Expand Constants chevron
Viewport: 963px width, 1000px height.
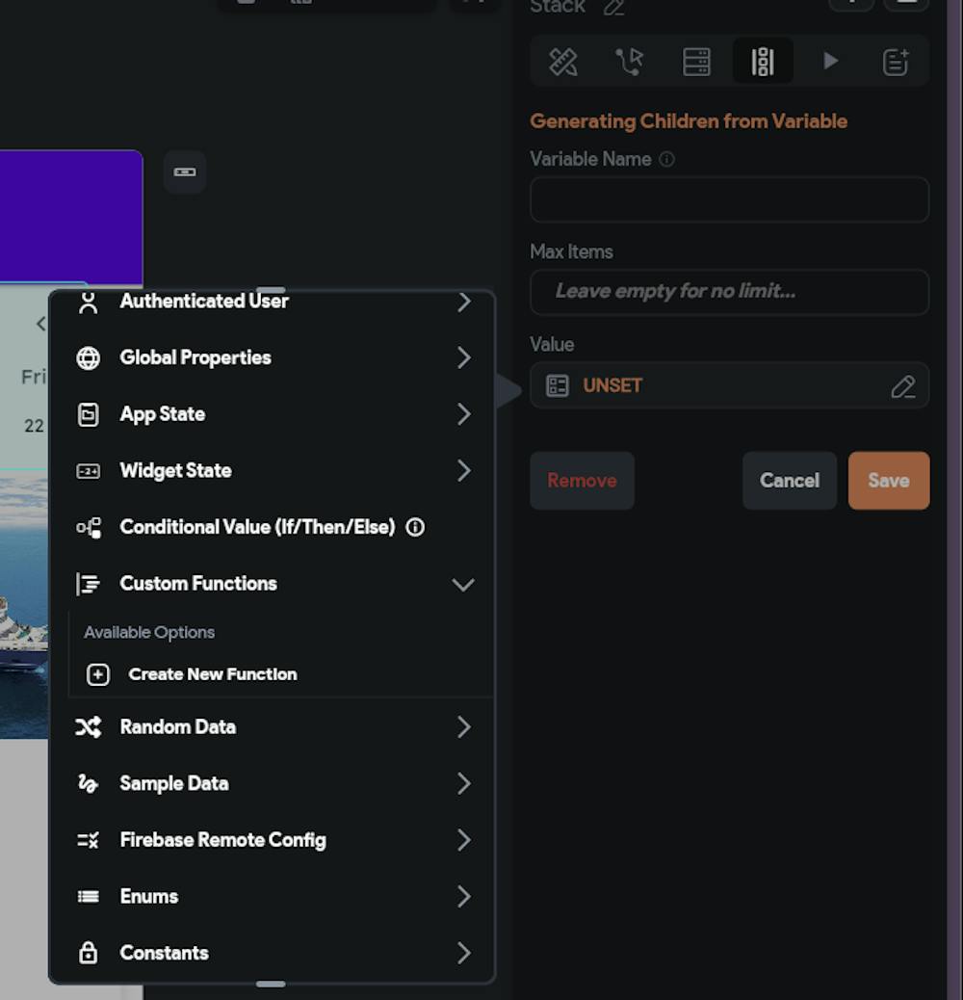coord(464,953)
